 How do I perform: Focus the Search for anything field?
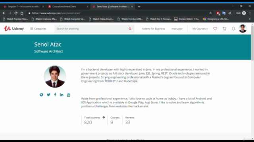92,29
